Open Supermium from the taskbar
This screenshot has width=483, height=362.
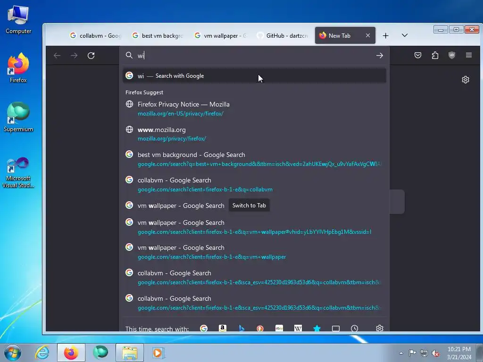pos(100,353)
